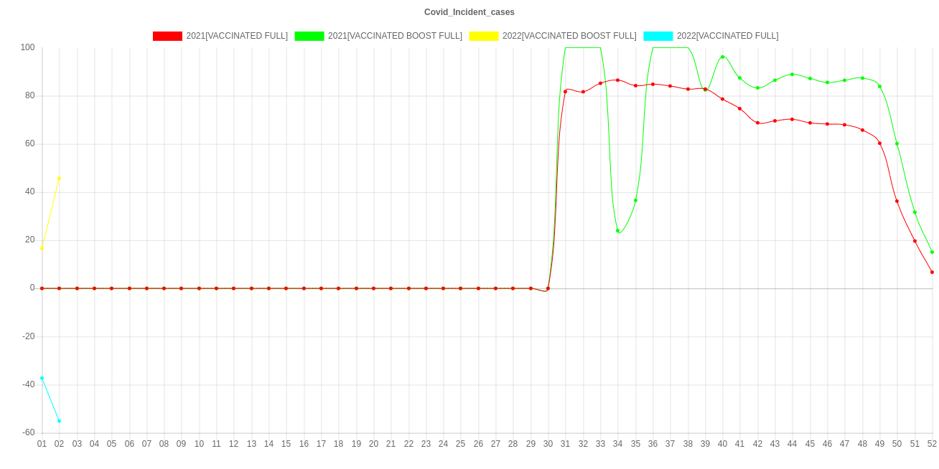Click the red 2021 VACCINATED FULL legend swatch
This screenshot has width=939, height=469.
[x=167, y=36]
